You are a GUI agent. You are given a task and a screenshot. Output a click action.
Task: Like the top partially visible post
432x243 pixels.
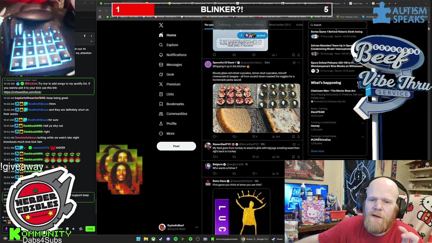coord(254,55)
